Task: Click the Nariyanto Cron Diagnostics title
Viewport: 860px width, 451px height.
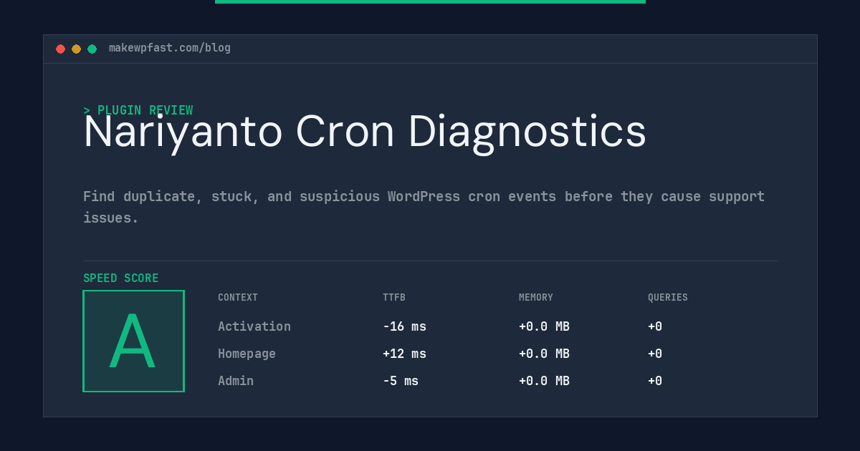Action: click(x=365, y=132)
